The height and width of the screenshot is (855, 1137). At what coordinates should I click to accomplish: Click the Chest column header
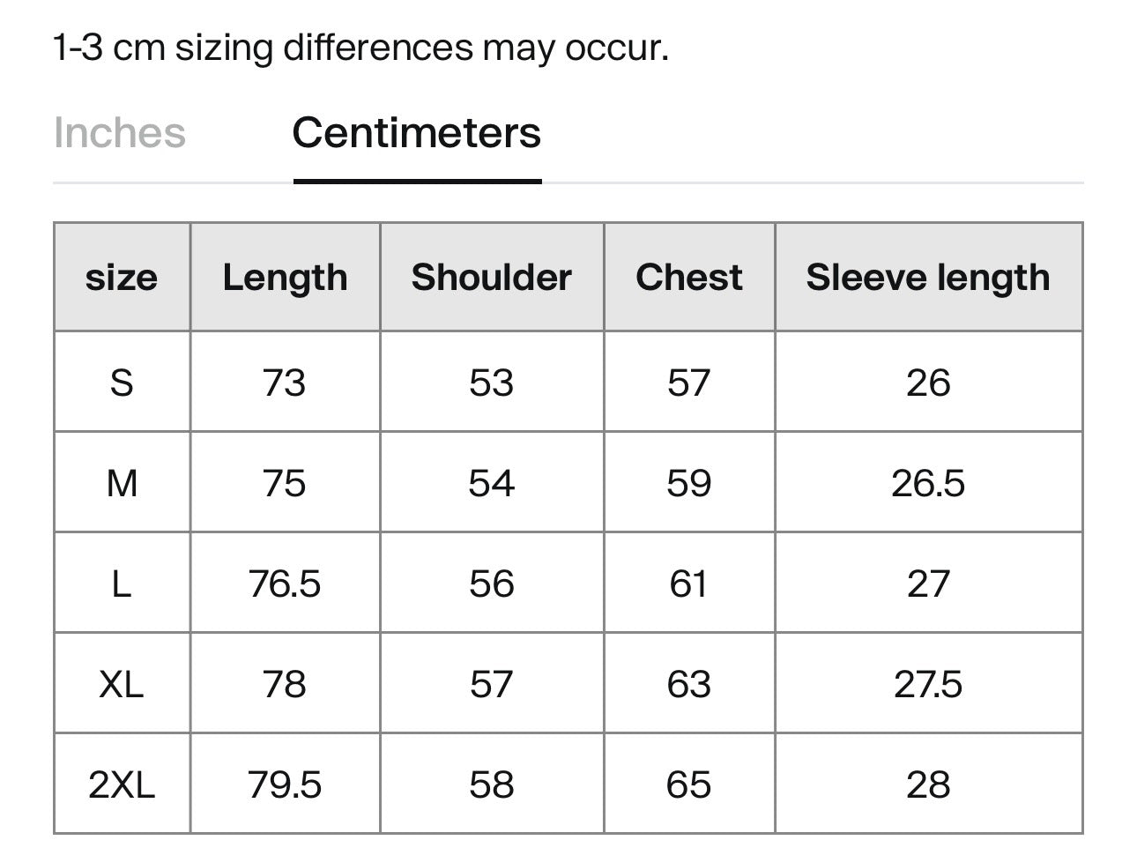[x=688, y=277]
